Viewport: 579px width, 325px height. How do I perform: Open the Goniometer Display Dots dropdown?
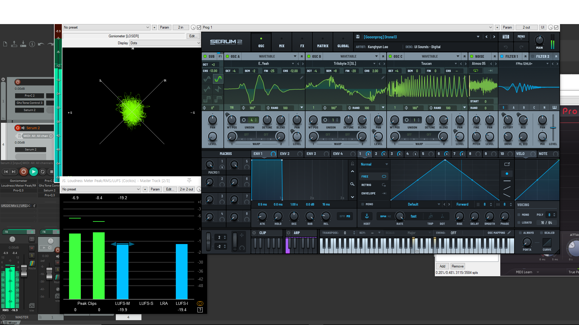point(165,43)
